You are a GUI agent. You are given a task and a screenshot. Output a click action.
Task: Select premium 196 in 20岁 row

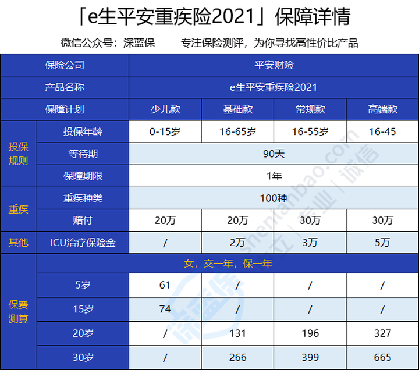(x=310, y=333)
